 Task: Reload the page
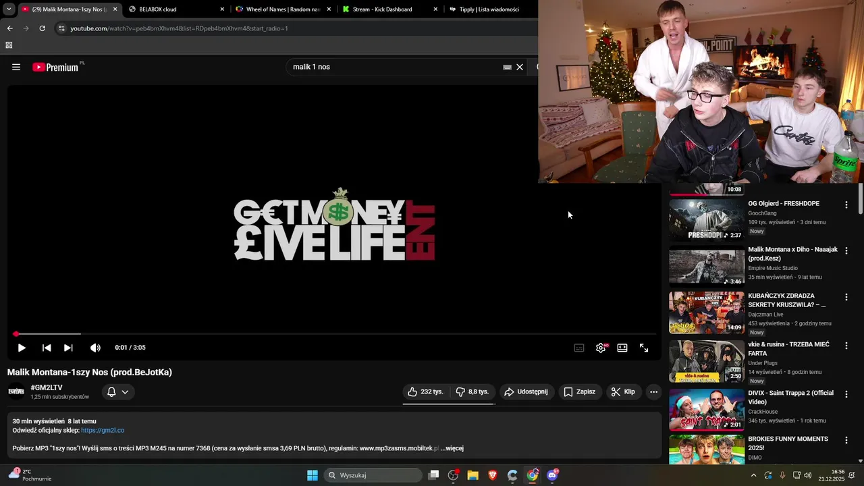[42, 28]
